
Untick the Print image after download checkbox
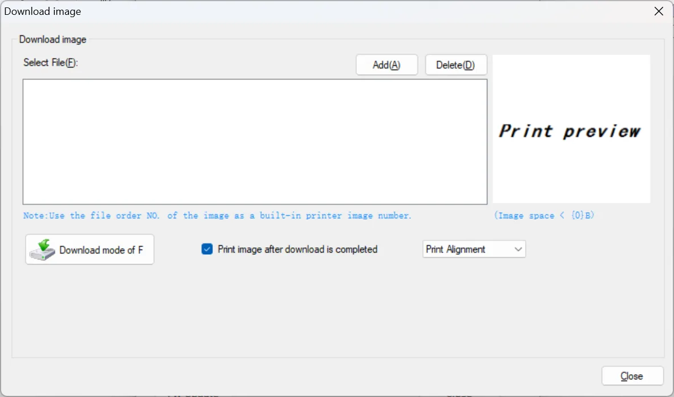click(207, 249)
